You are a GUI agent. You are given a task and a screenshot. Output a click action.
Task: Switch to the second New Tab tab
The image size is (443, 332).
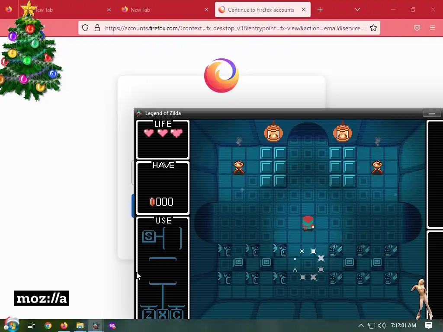pyautogui.click(x=165, y=10)
